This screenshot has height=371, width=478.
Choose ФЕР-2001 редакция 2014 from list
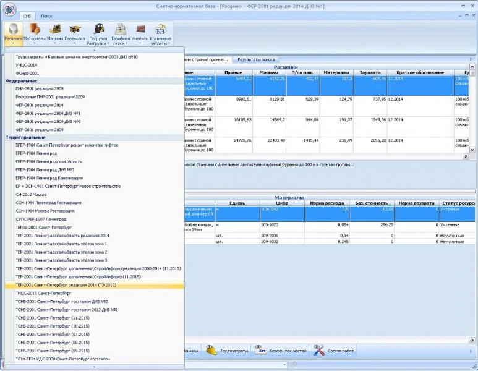(x=40, y=105)
